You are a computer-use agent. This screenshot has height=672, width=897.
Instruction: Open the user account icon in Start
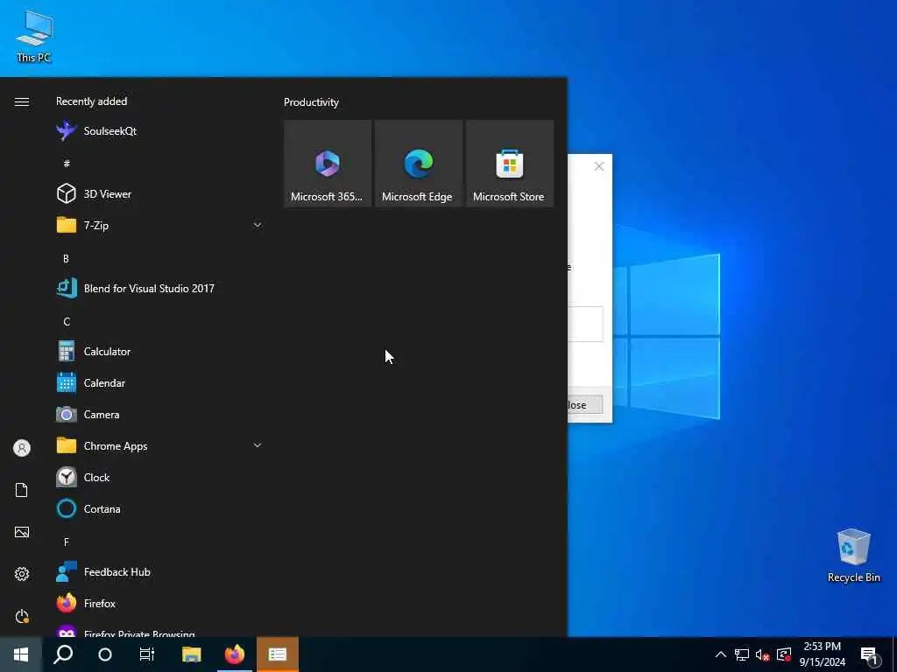(x=22, y=448)
